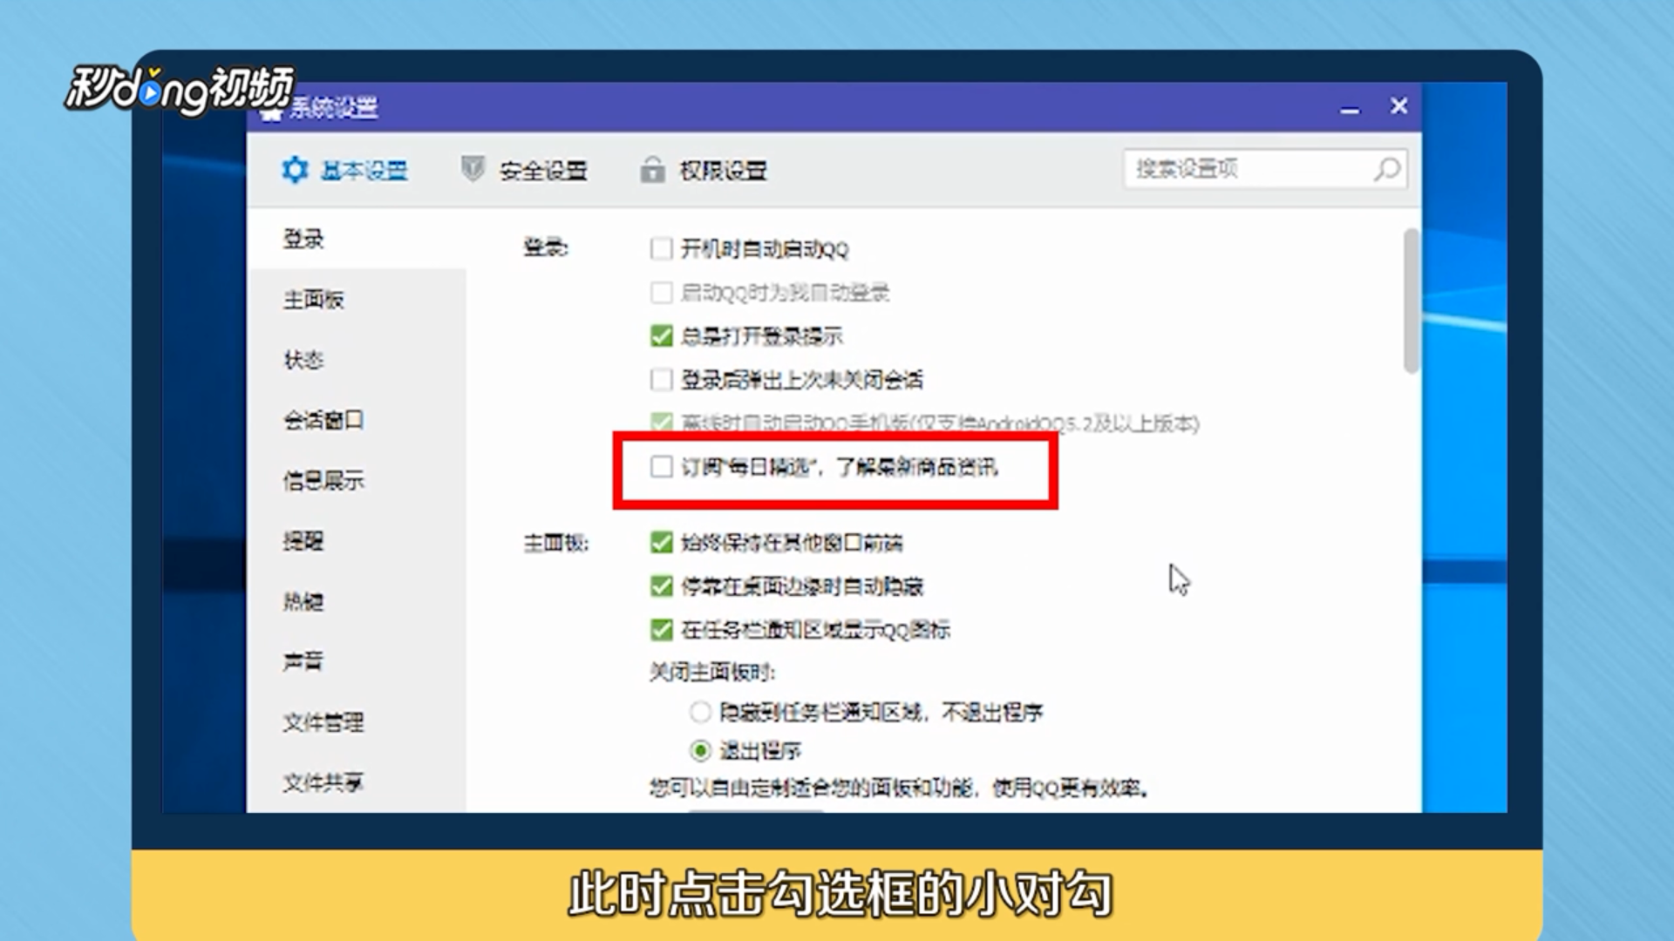Enable 开机时自动启动QQ checkbox

click(x=660, y=249)
